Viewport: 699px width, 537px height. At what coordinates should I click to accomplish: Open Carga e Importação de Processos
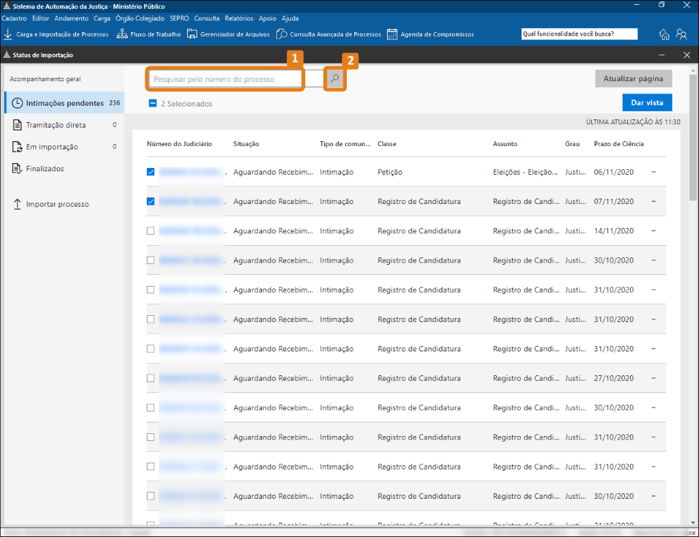click(56, 34)
